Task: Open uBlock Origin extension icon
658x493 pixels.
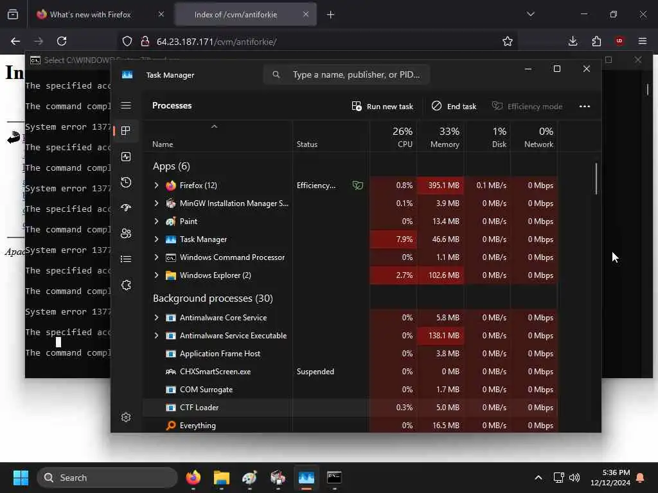Action: 619,41
